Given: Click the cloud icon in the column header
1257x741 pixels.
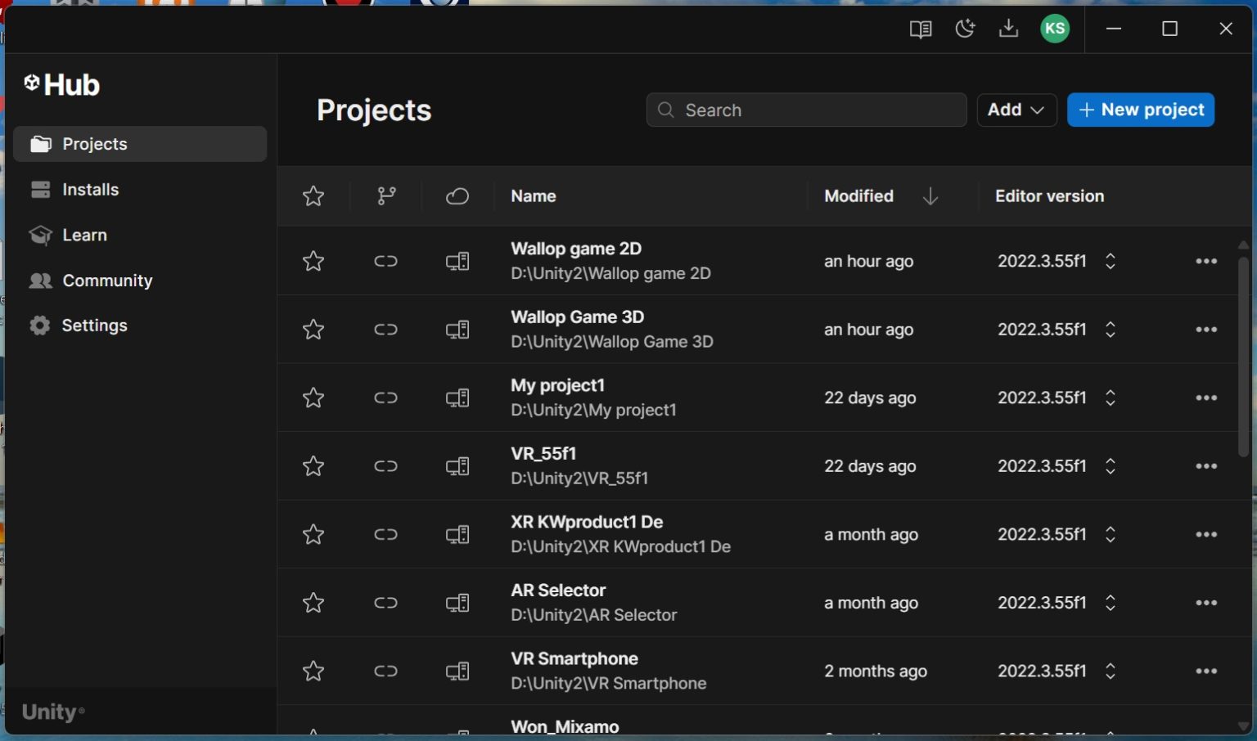Looking at the screenshot, I should coord(457,195).
